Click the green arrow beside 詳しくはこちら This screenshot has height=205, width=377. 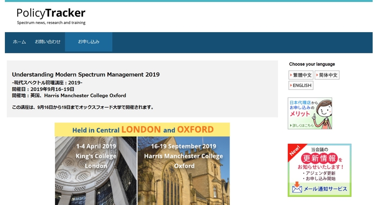(x=290, y=126)
